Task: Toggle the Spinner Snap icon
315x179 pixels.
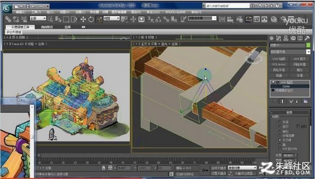Action: (x=174, y=19)
